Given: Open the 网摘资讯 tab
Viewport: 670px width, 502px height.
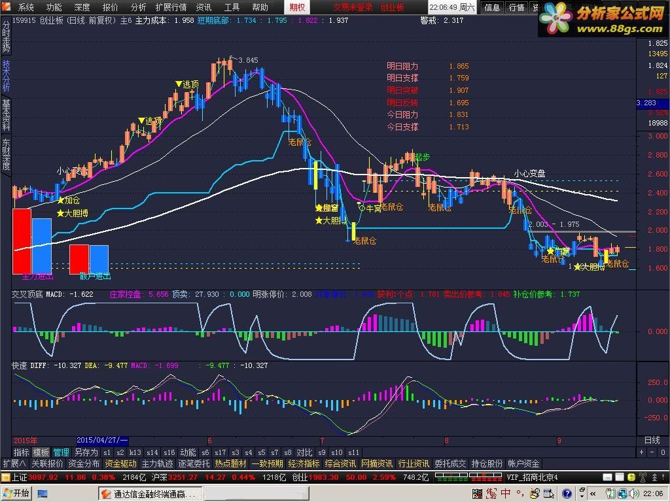Looking at the screenshot, I should click(377, 463).
